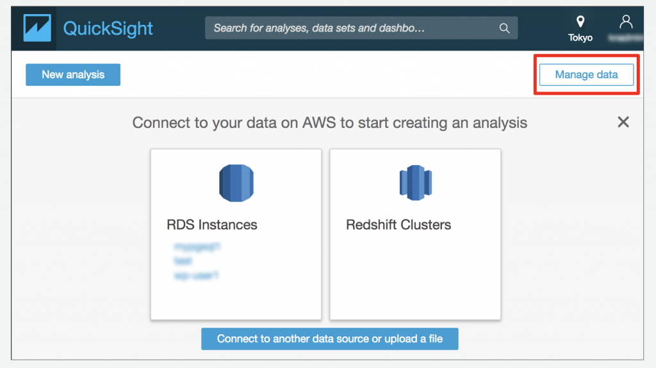Click the Connect to your data heading
Viewport: 656px width, 368px height.
tap(330, 122)
